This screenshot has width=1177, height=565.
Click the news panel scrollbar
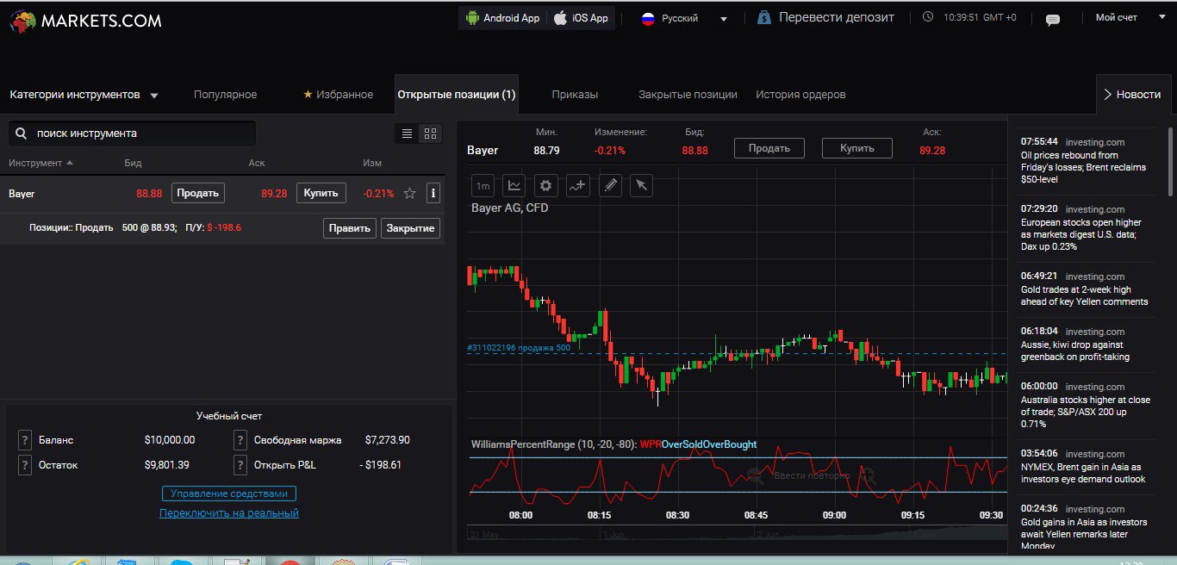(1169, 161)
